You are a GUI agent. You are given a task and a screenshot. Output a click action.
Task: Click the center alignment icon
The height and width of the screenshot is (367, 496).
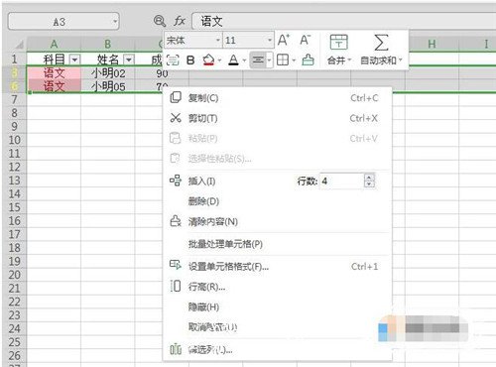click(258, 61)
